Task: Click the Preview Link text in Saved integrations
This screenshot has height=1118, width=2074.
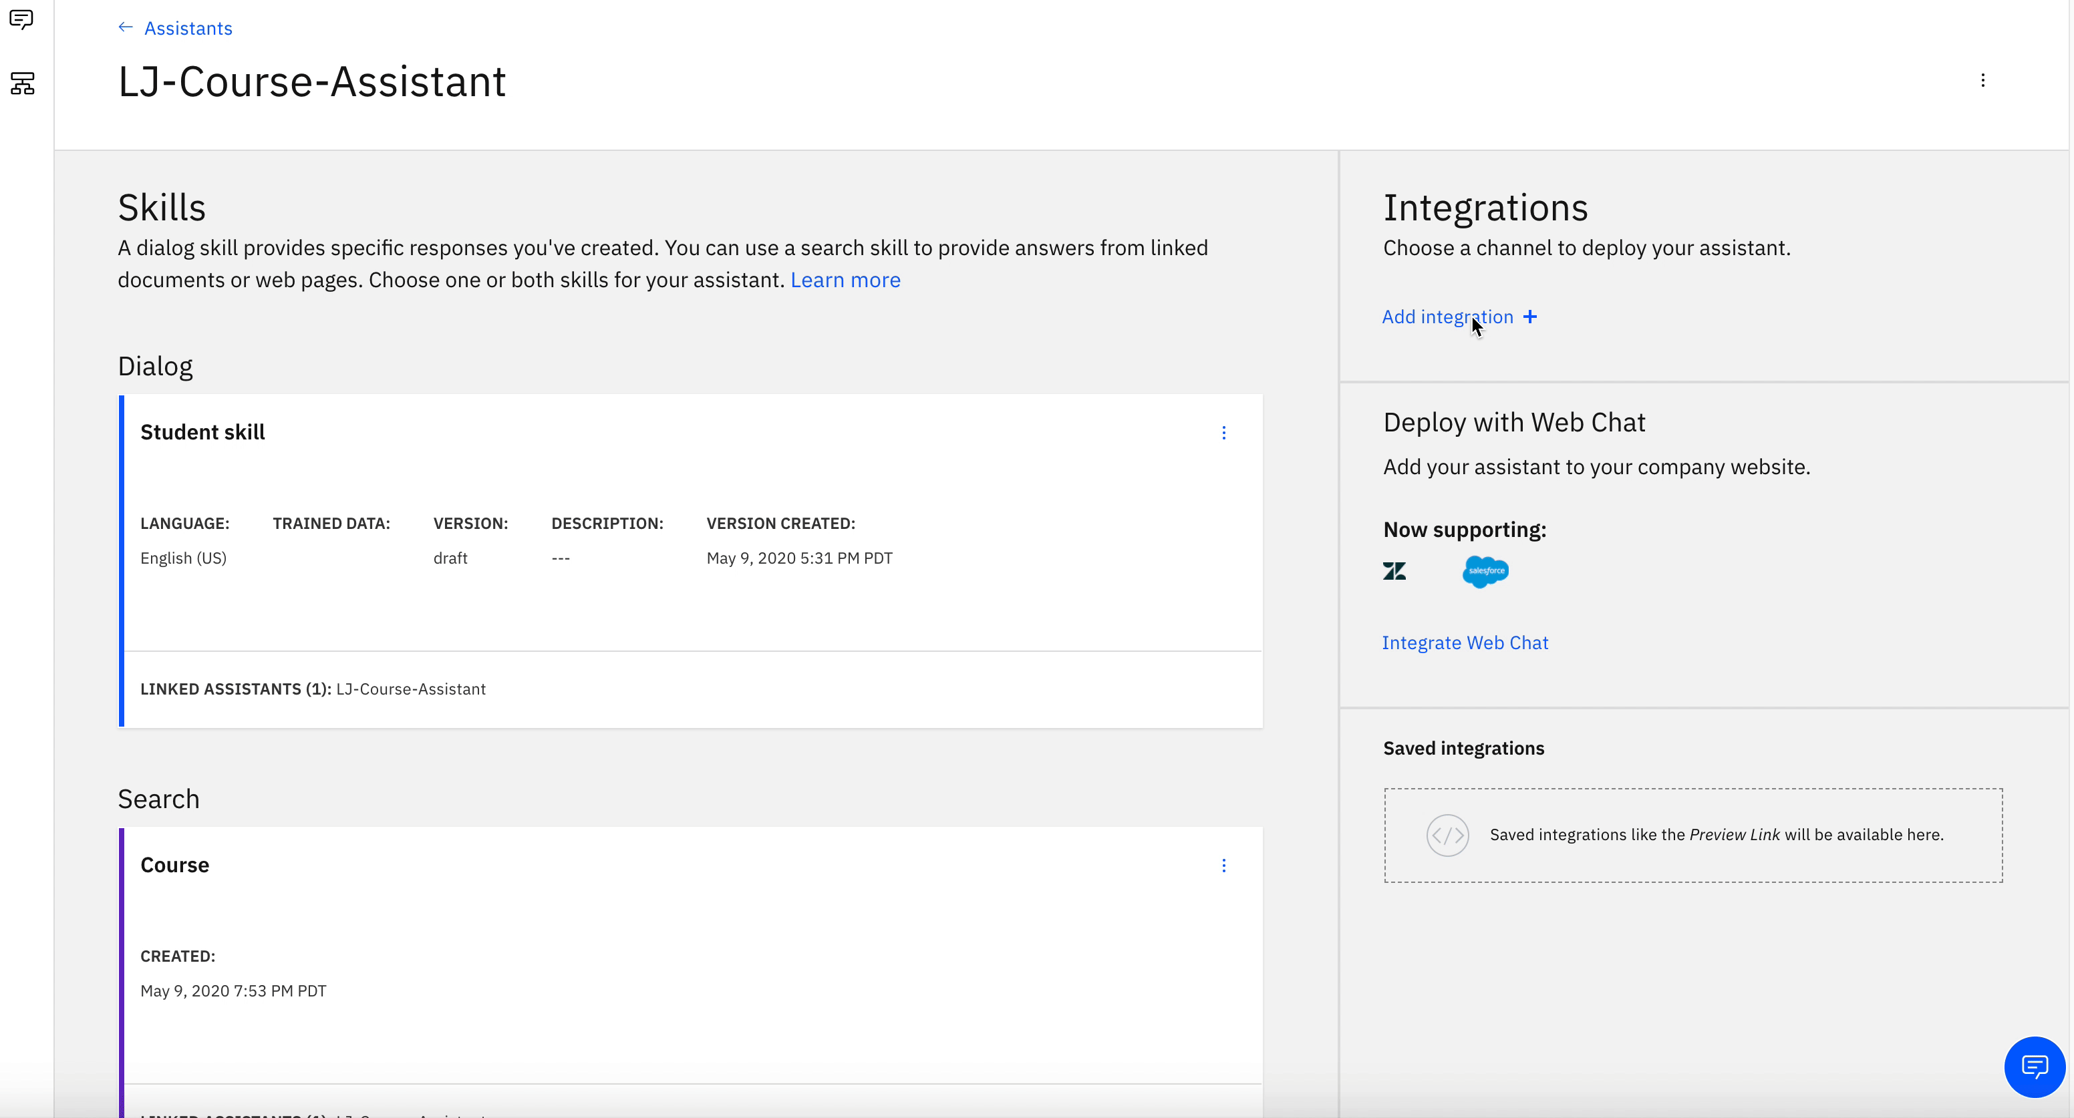Action: pyautogui.click(x=1735, y=835)
